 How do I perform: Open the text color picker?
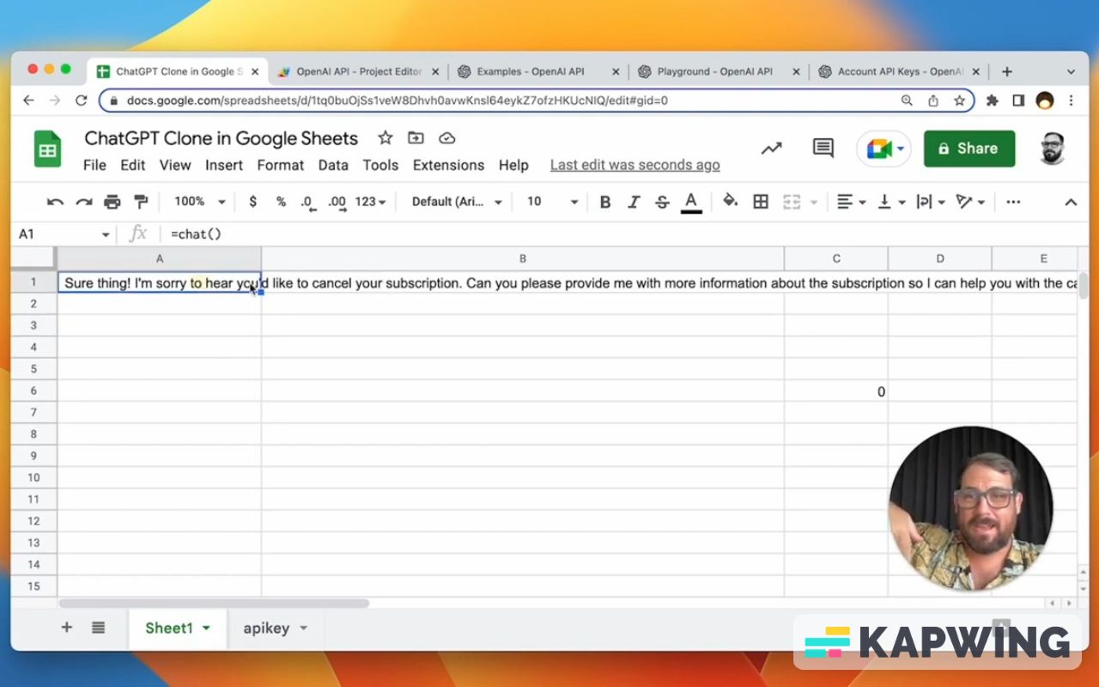pyautogui.click(x=690, y=202)
